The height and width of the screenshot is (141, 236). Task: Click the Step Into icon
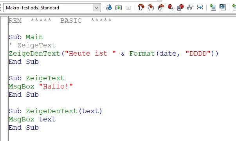[141, 7]
